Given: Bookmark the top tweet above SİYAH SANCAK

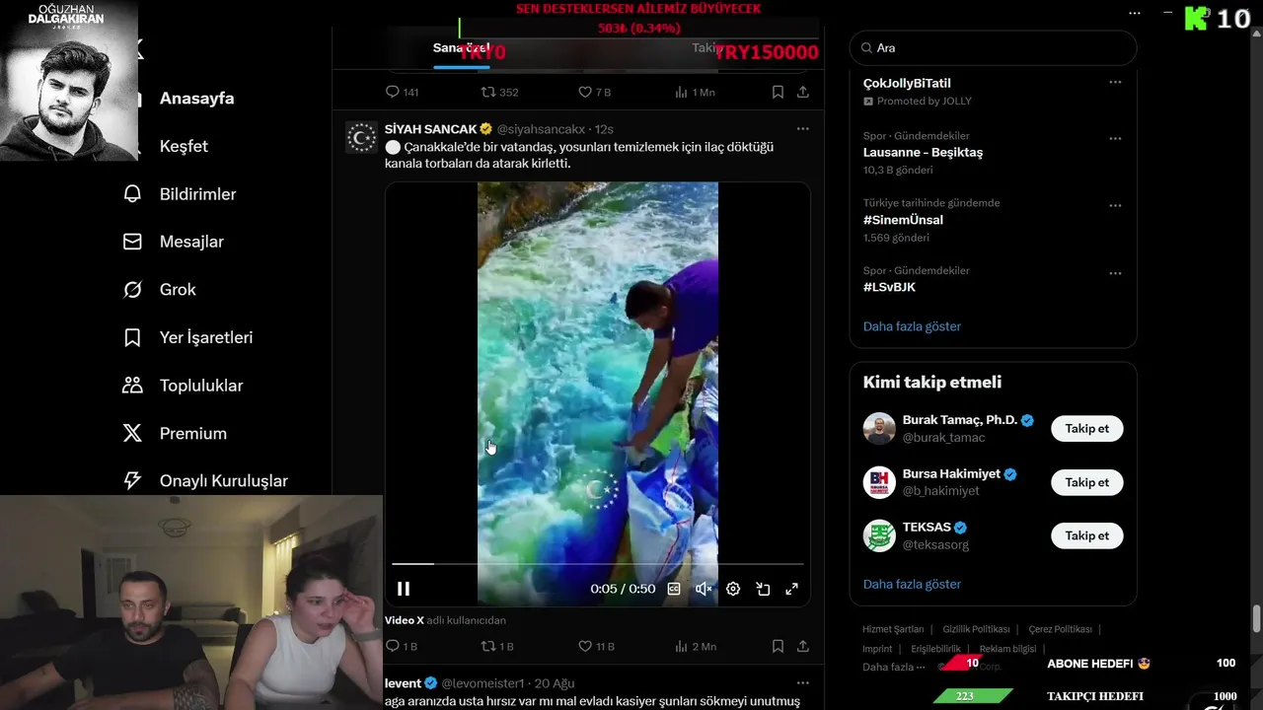Looking at the screenshot, I should click(x=778, y=92).
